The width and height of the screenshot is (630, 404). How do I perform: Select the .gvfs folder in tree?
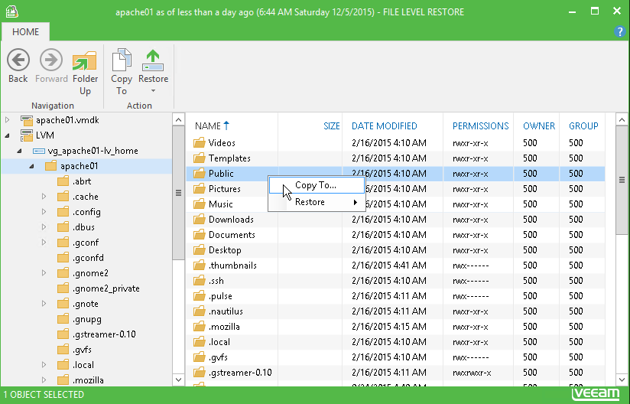[x=74, y=350]
